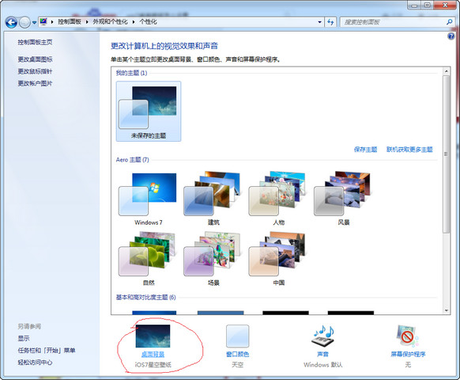Click 基本和高对比度主题 (6) group header
460x380 pixels.
tap(145, 297)
